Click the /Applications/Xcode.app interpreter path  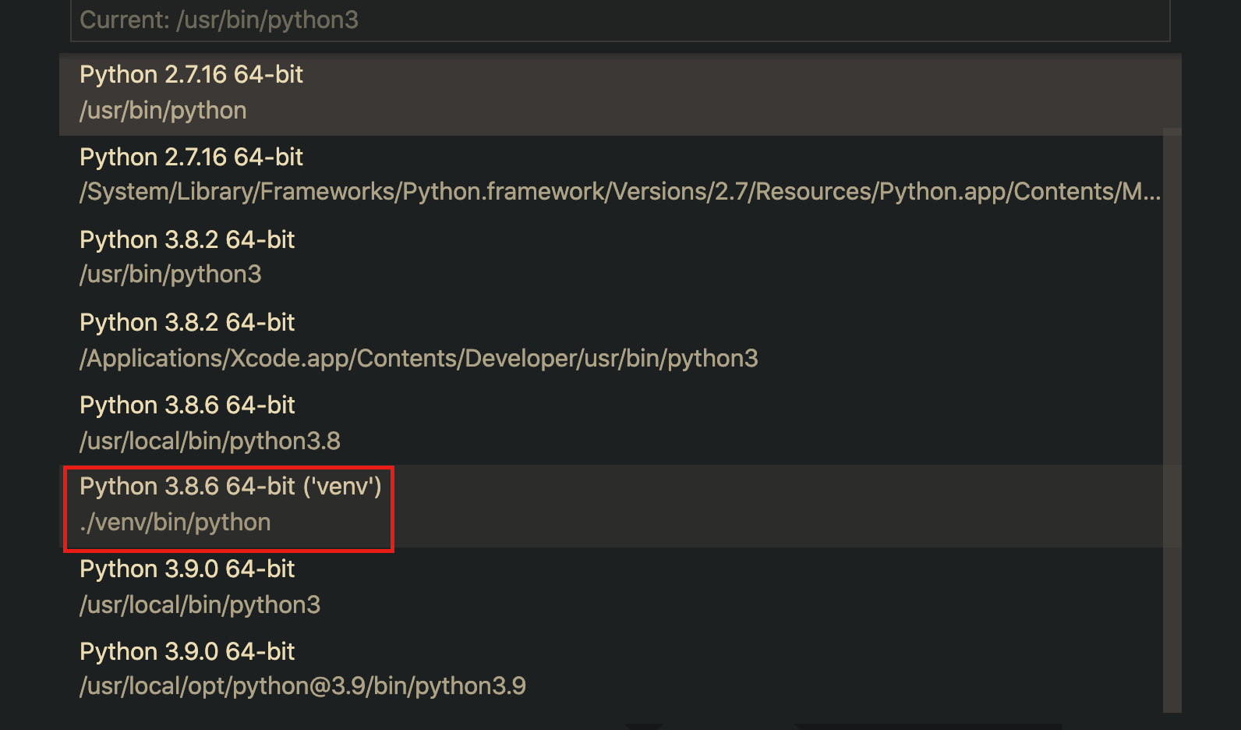pos(419,358)
